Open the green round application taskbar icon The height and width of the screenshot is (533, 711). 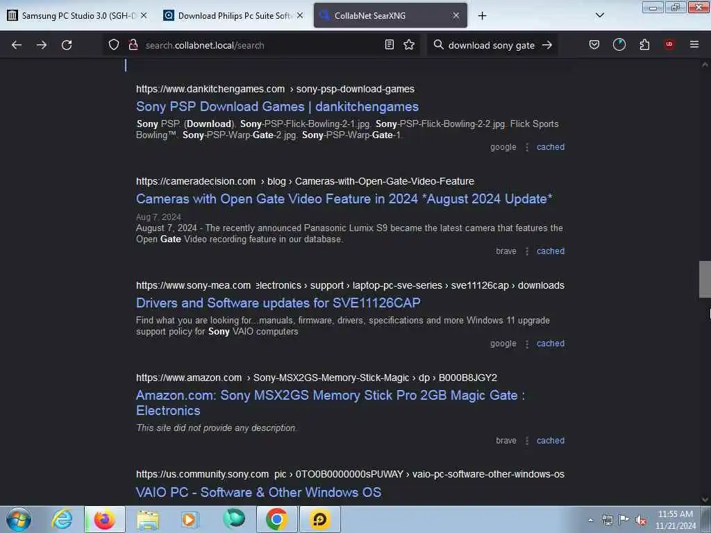234,518
